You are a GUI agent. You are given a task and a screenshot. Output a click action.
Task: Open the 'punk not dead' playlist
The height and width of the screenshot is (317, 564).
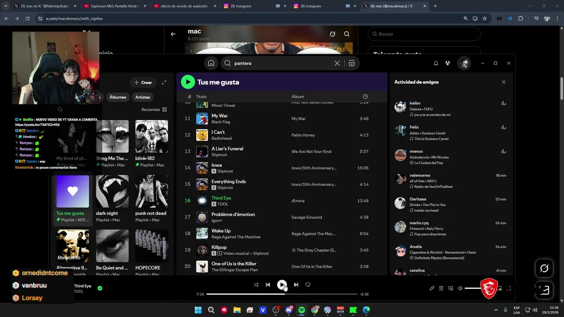[152, 198]
